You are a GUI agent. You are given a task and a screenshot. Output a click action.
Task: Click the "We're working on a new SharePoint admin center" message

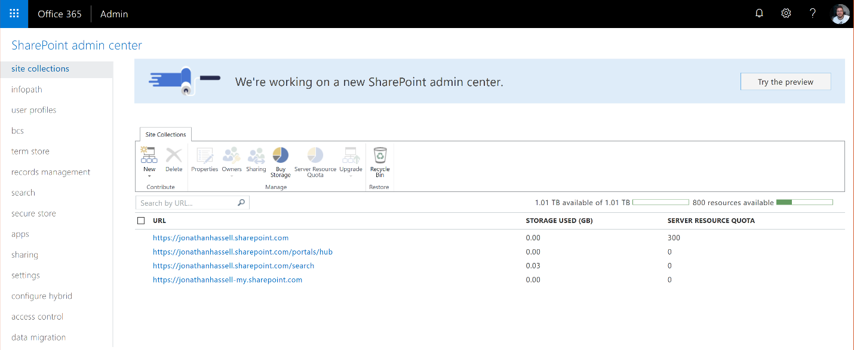pyautogui.click(x=369, y=82)
